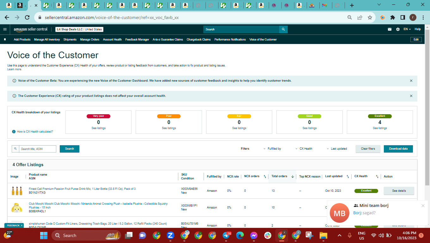Open the Windows Start menu
This screenshot has height=243, width=430.
pos(44,235)
